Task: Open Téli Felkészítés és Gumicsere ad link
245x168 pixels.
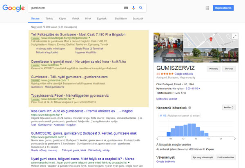Action: (x=78, y=35)
